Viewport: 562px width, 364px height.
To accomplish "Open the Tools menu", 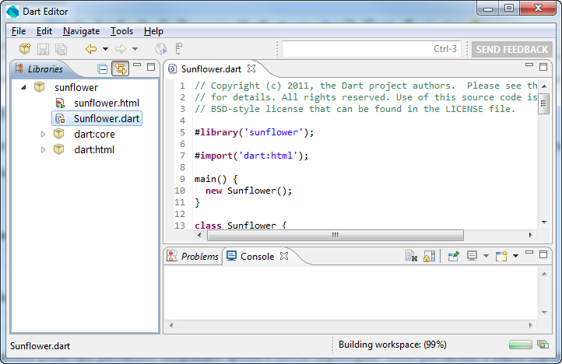I will [x=121, y=31].
